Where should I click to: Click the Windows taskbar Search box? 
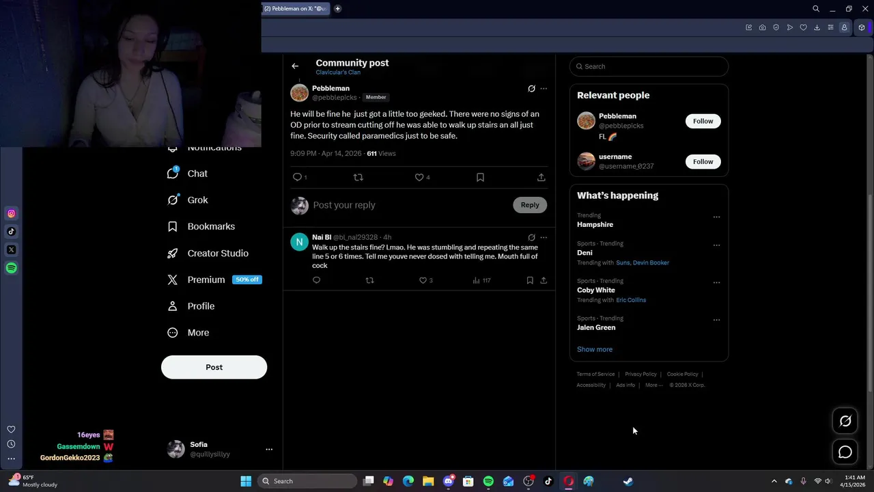(x=307, y=481)
